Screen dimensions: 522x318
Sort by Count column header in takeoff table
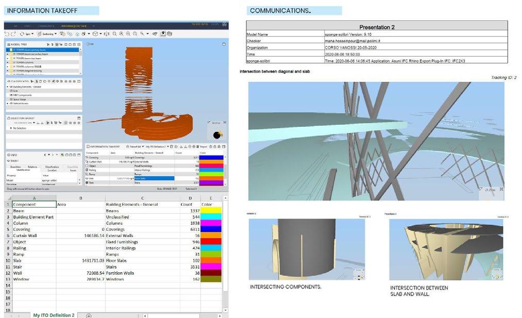179,153
